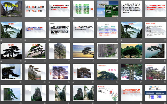The image size is (167, 104).
Task: Click the animation star under slide 15
Action: (2, 61)
